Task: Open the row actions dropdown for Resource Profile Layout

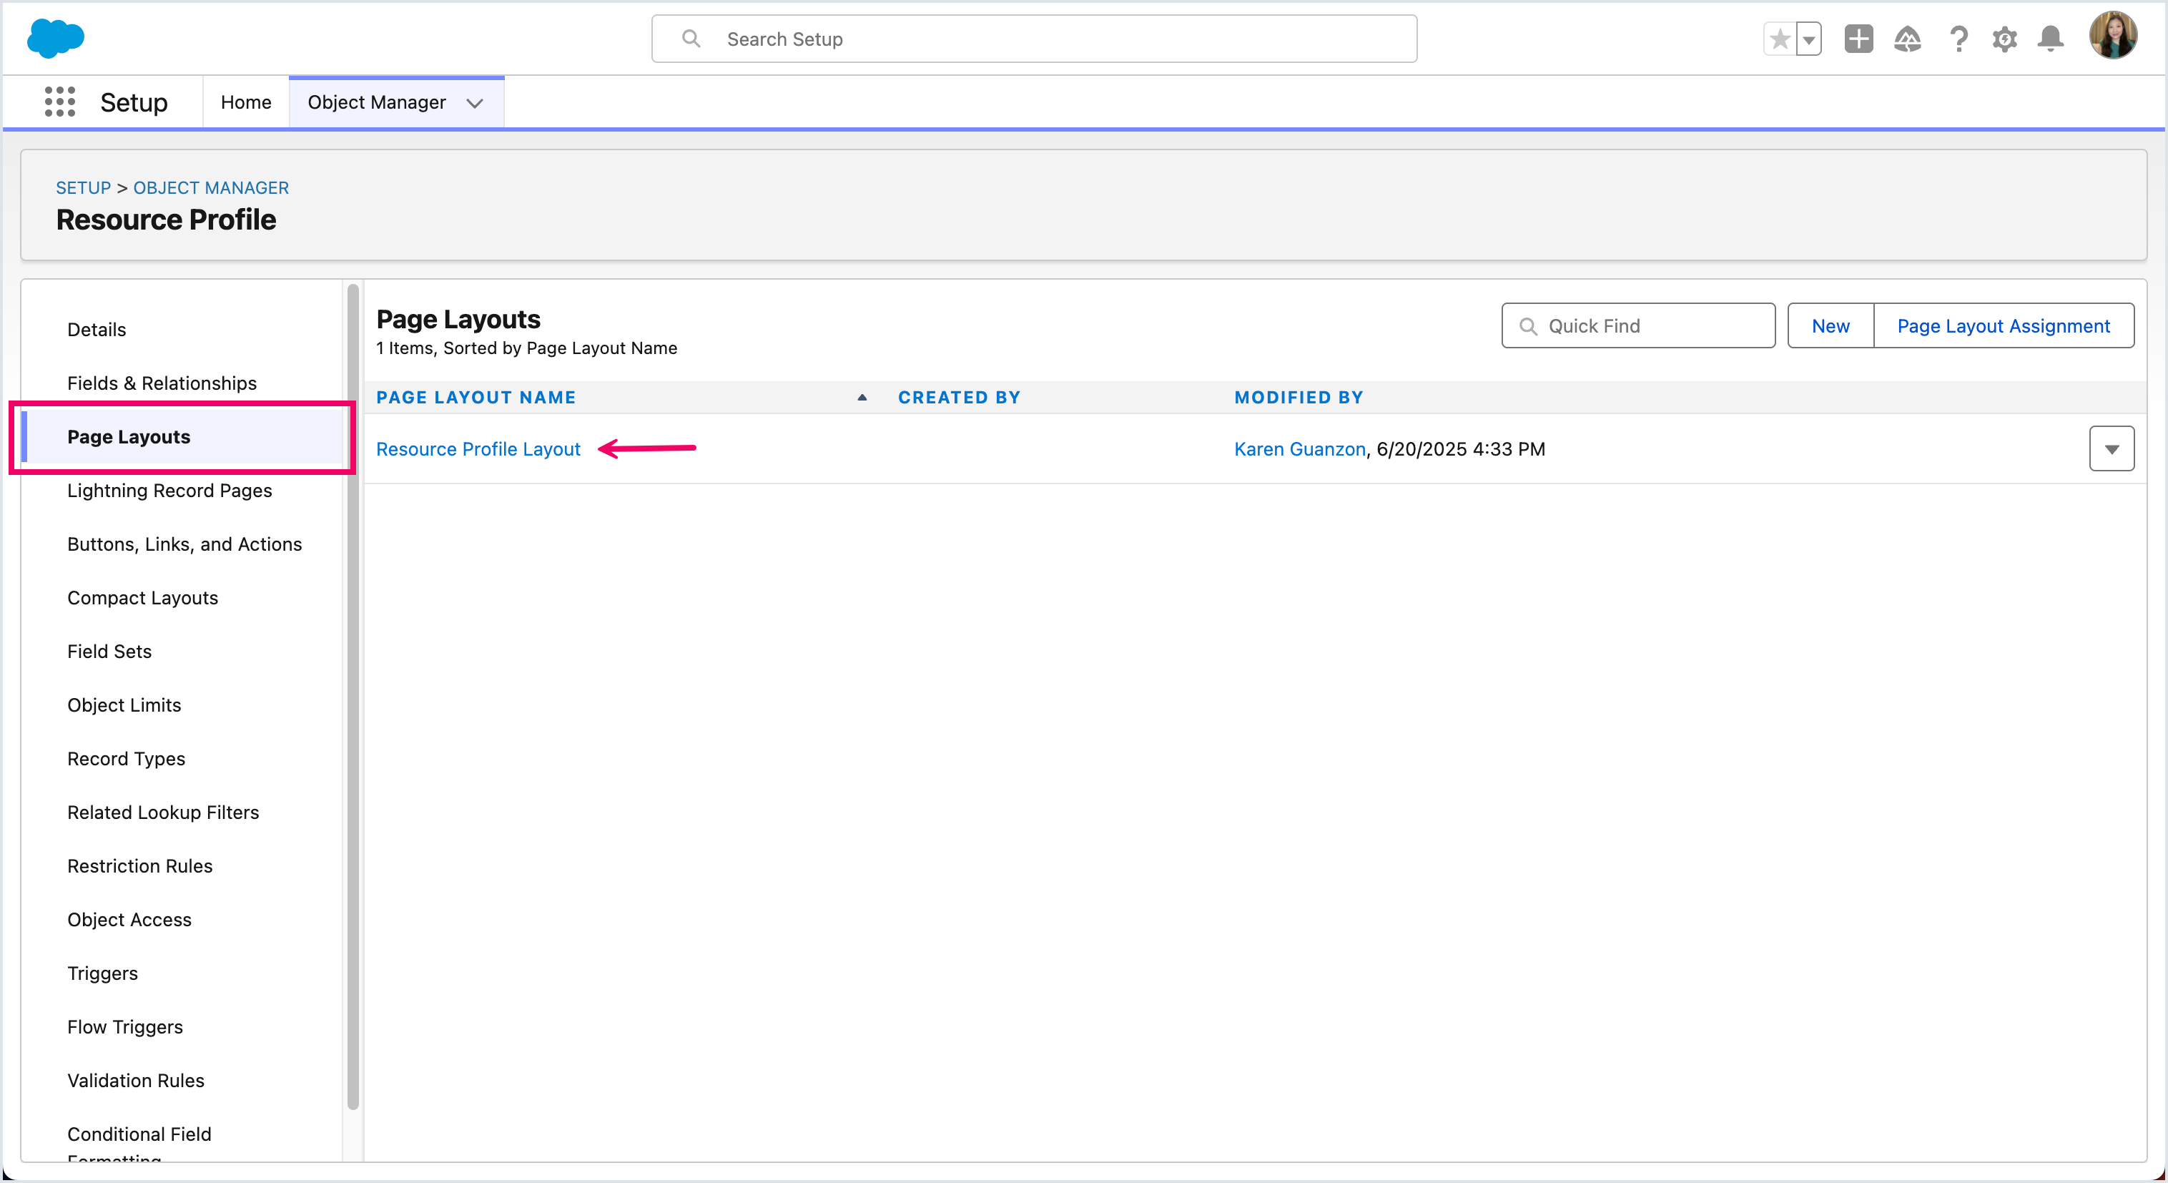Action: (2111, 448)
